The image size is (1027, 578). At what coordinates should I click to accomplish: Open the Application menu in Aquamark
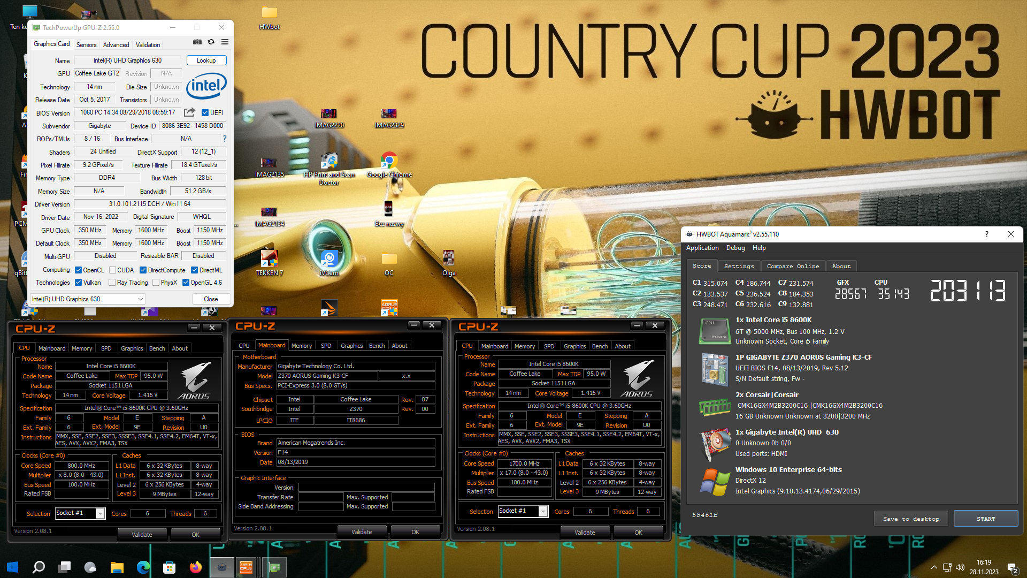702,248
